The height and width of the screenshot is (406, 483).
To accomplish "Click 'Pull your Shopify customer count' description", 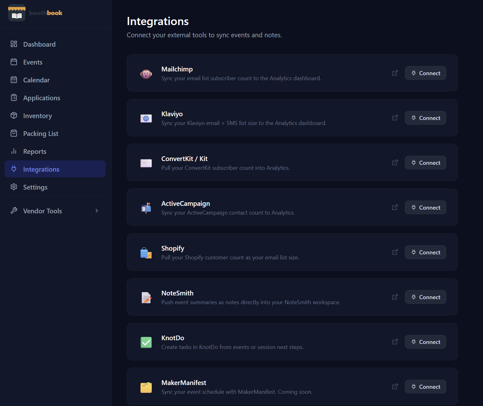I will click(x=230, y=258).
